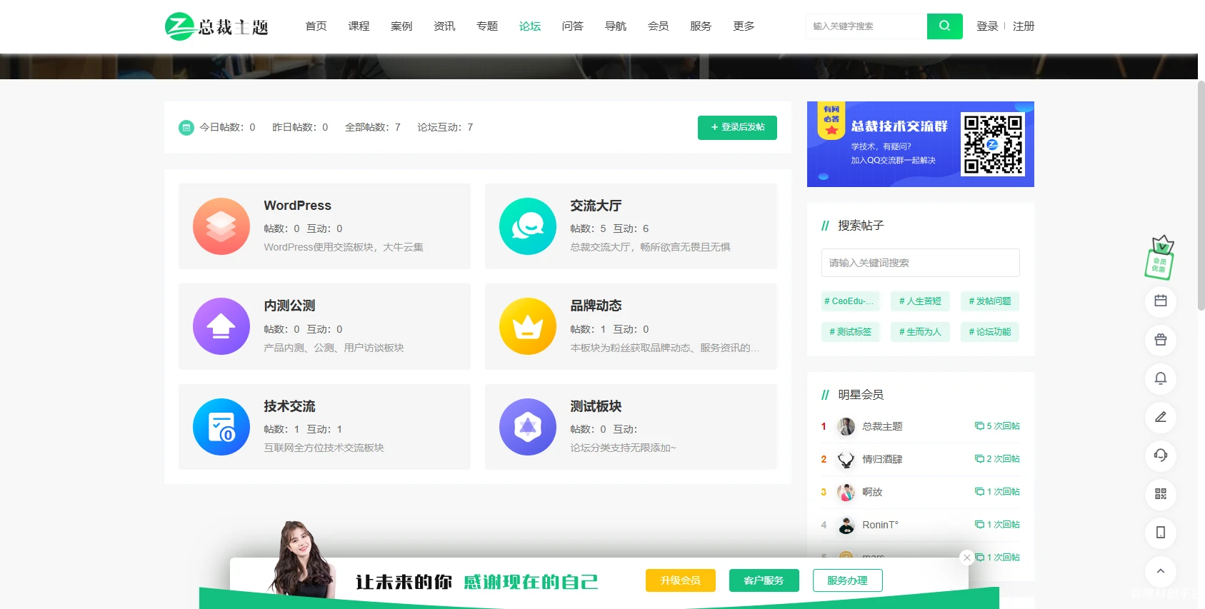Click RoninT° member avatar
The height and width of the screenshot is (609, 1205).
pos(846,525)
